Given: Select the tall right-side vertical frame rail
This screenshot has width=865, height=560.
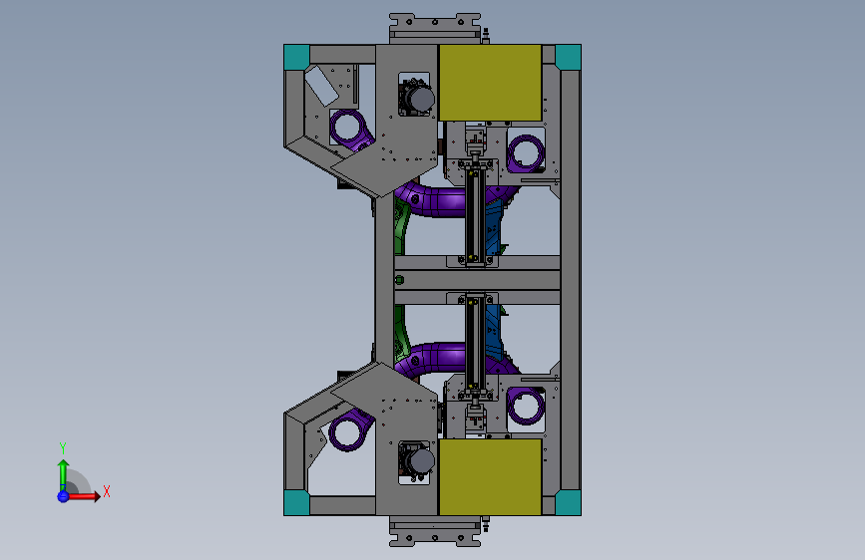Looking at the screenshot, I should point(571,280).
